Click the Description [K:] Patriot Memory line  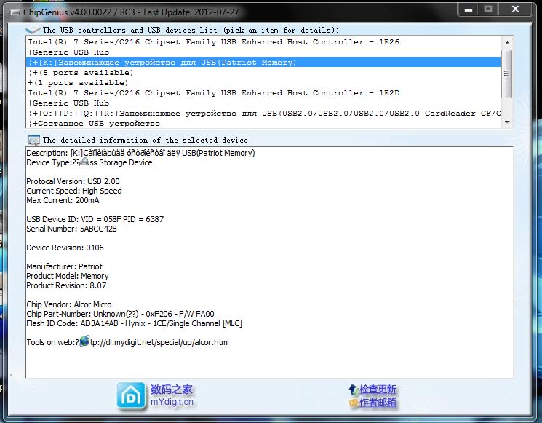(x=140, y=153)
